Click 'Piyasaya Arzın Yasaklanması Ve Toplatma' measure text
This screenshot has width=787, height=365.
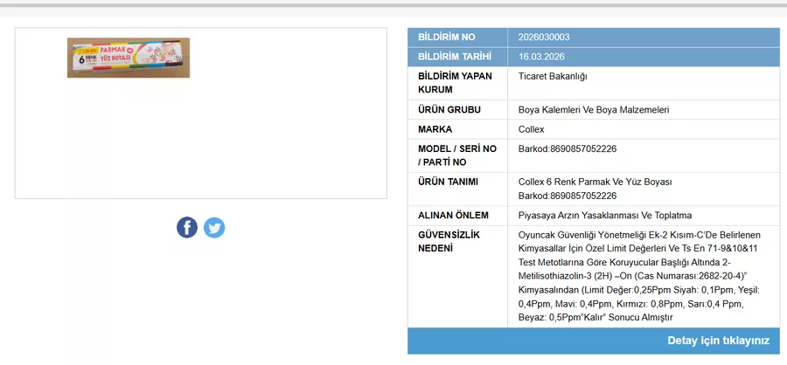(x=605, y=215)
